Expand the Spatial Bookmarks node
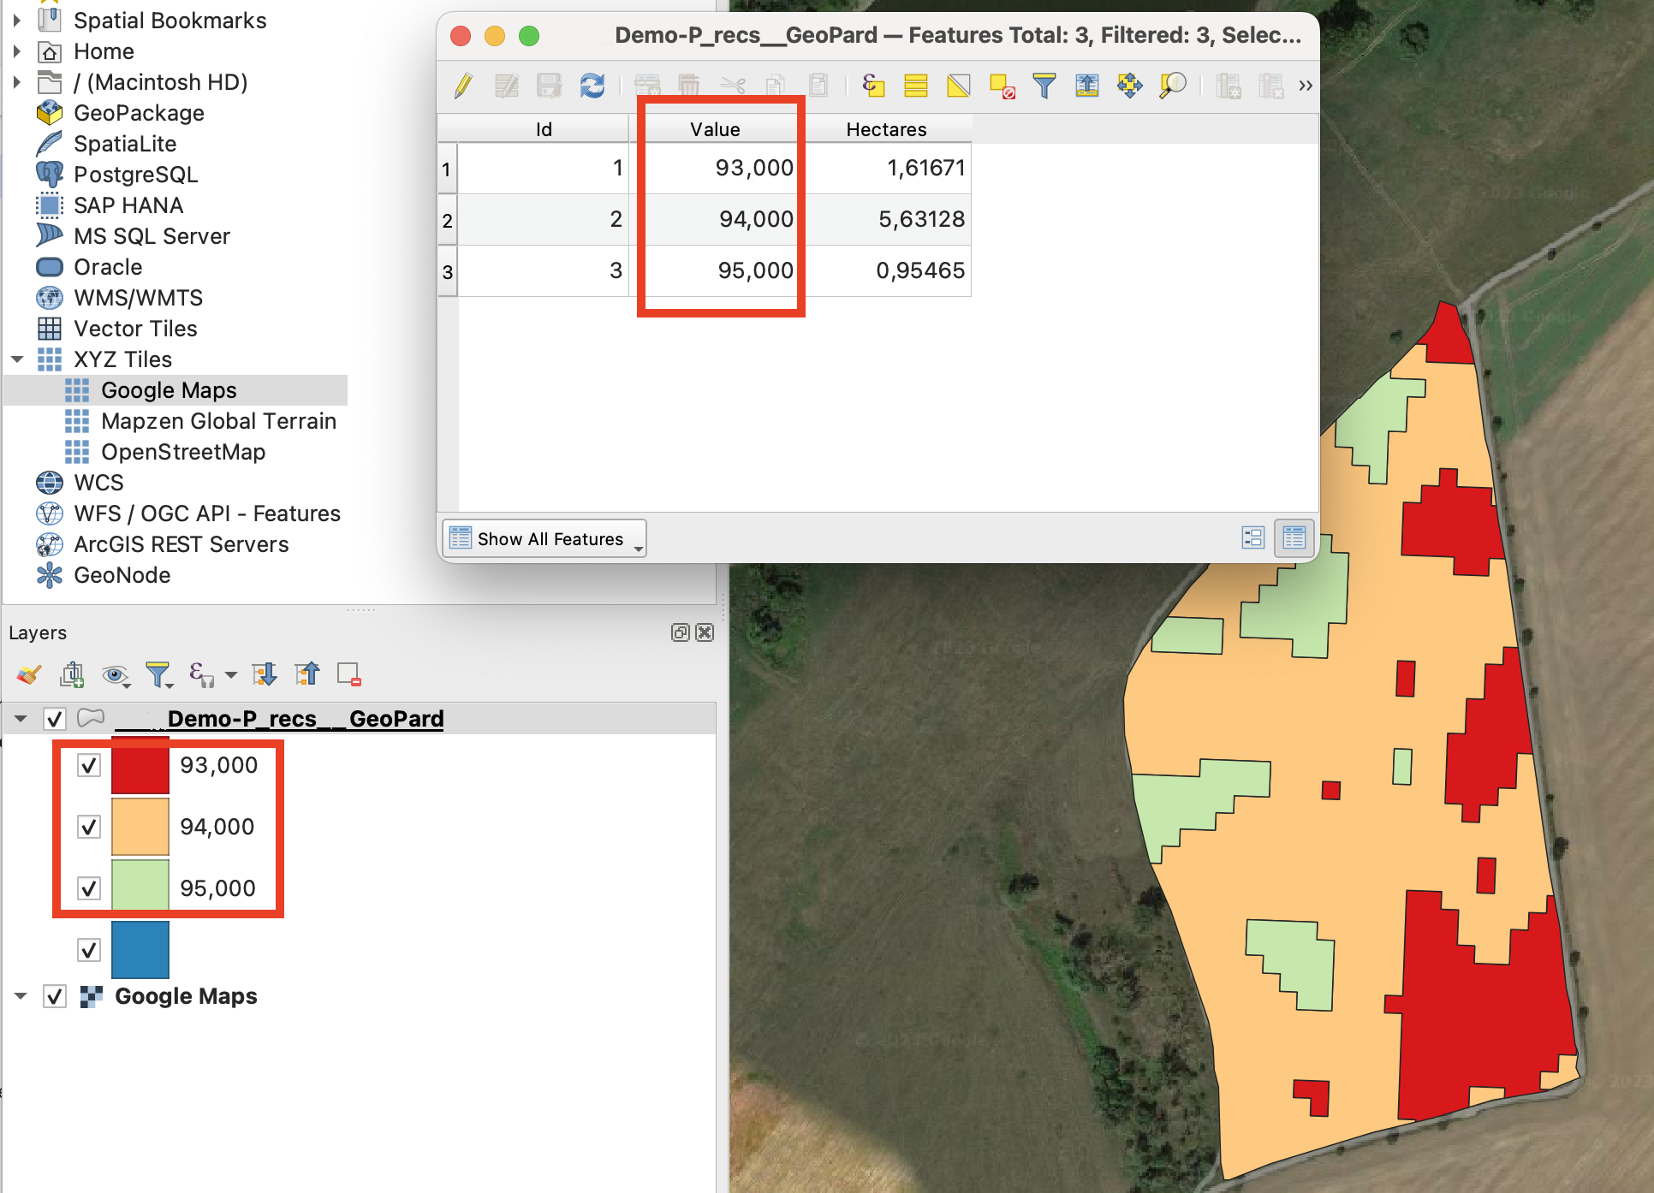 click(16, 21)
